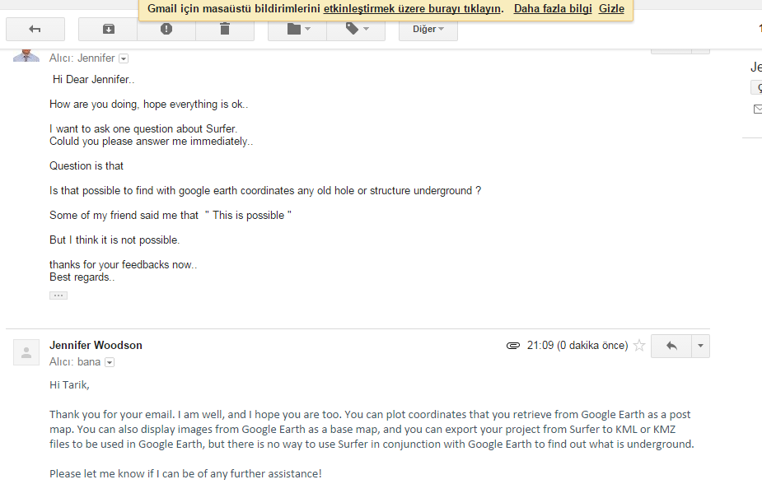Click the back to inbox arrow button
The image size is (762, 498).
[35, 29]
